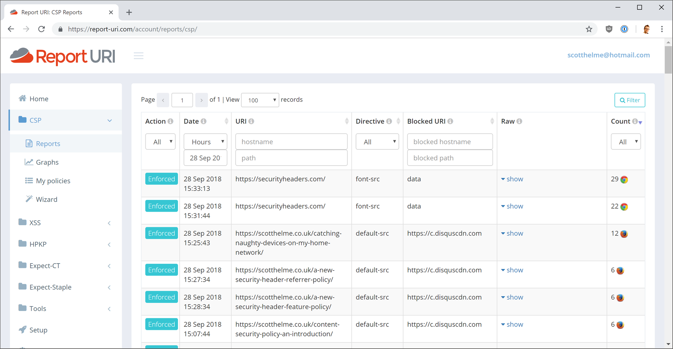Image resolution: width=673 pixels, height=349 pixels.
Task: Sort the table by the Date column arrows
Action: click(226, 121)
